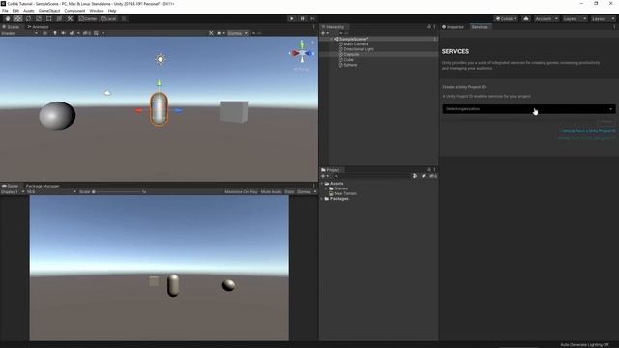Open the custom editor tools icon
The height and width of the screenshot is (348, 619).
point(70,19)
